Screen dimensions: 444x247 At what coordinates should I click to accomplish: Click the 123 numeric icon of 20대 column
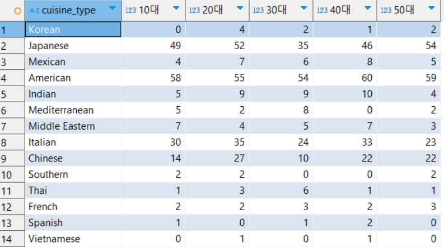(194, 11)
